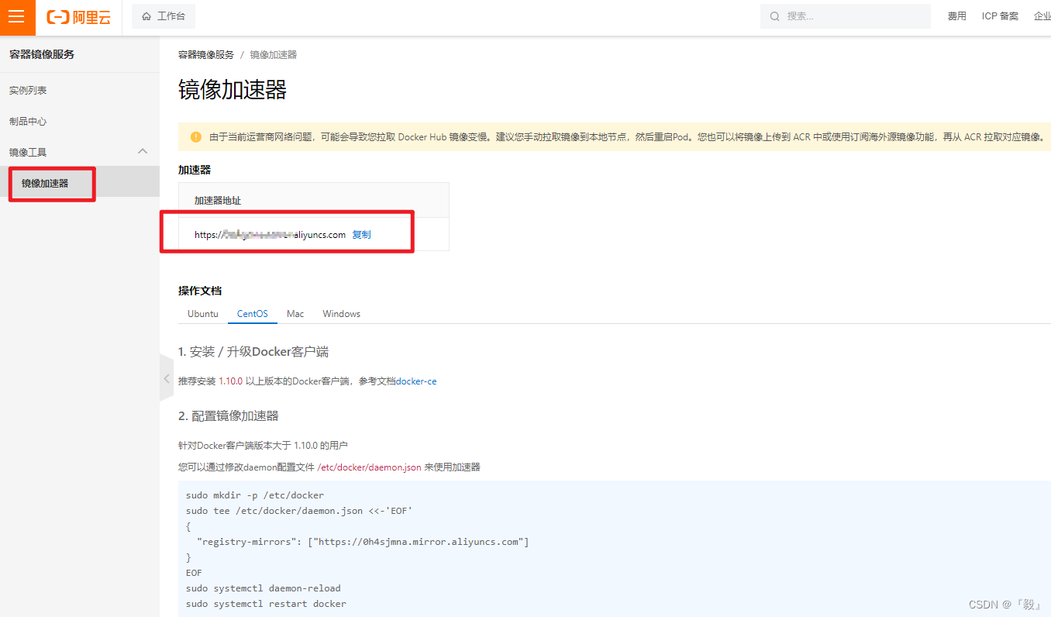Collapse the 镜像工具 sidebar group
Viewport: 1051px width, 617px height.
(x=143, y=152)
